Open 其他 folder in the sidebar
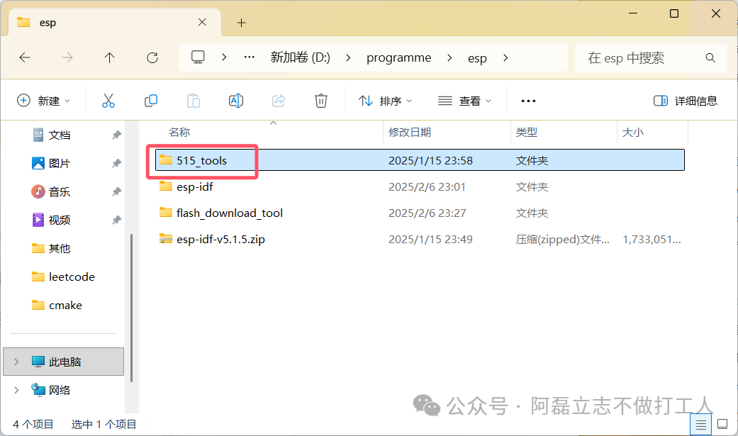The width and height of the screenshot is (738, 436). click(x=60, y=248)
